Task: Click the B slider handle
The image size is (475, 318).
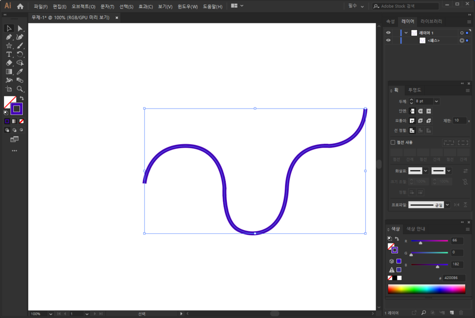Action: pyautogui.click(x=437, y=266)
